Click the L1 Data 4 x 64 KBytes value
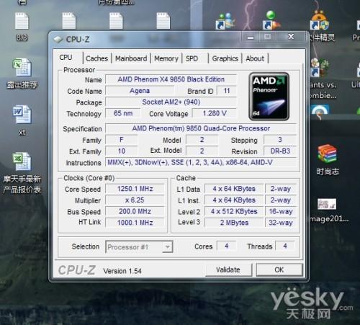360x325 pixels. [234, 189]
